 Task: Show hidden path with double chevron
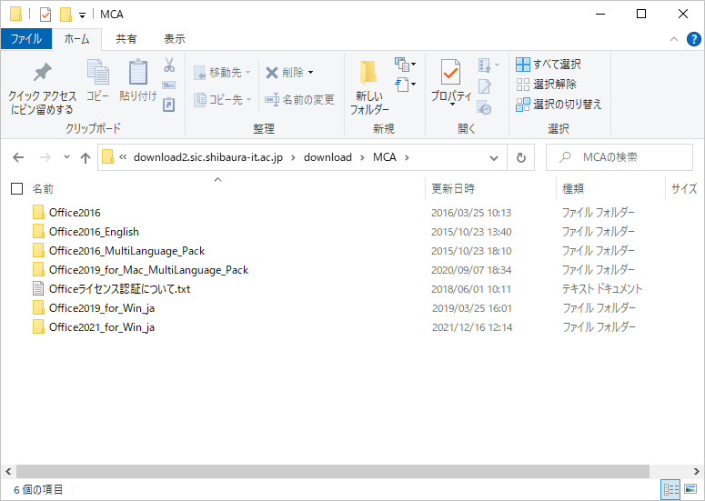[123, 157]
